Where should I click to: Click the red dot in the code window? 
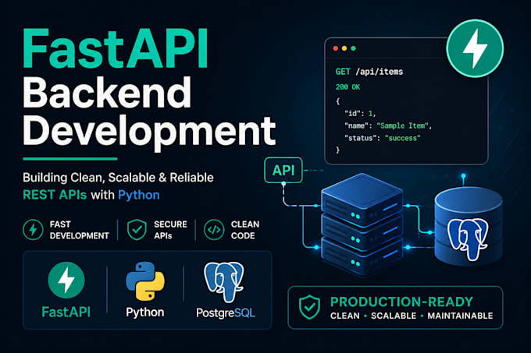(336, 48)
